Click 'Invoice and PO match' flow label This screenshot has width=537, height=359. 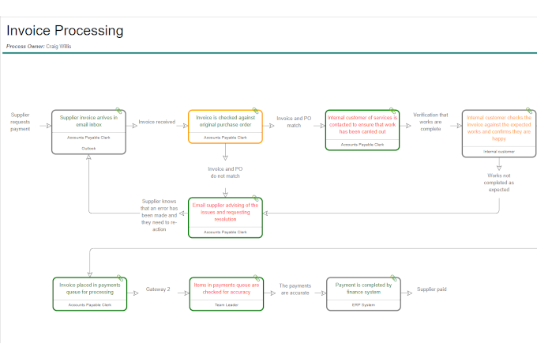tap(294, 122)
